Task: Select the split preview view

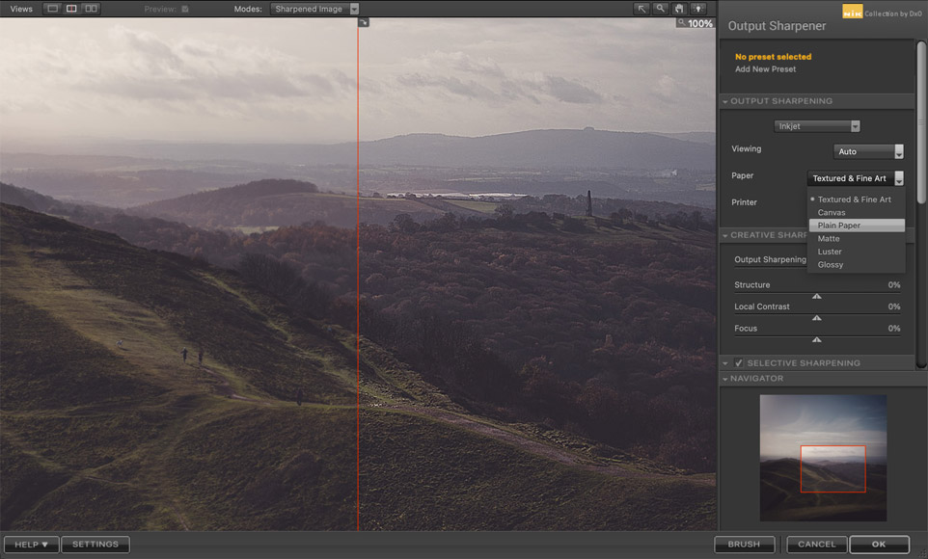Action: tap(71, 9)
